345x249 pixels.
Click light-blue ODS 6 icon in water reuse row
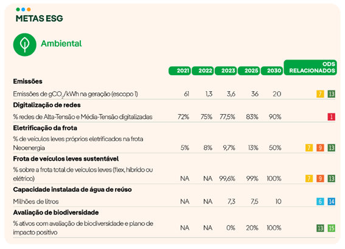[320, 202]
